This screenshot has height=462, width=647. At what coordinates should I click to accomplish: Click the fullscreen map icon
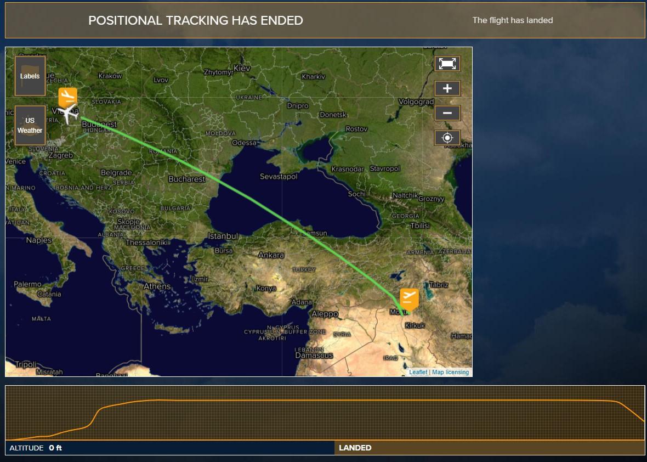point(447,64)
